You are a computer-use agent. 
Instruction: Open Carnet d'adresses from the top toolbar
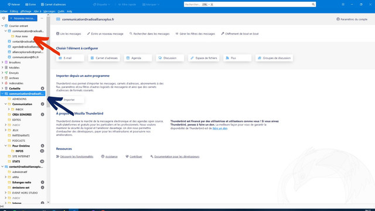[53, 4]
